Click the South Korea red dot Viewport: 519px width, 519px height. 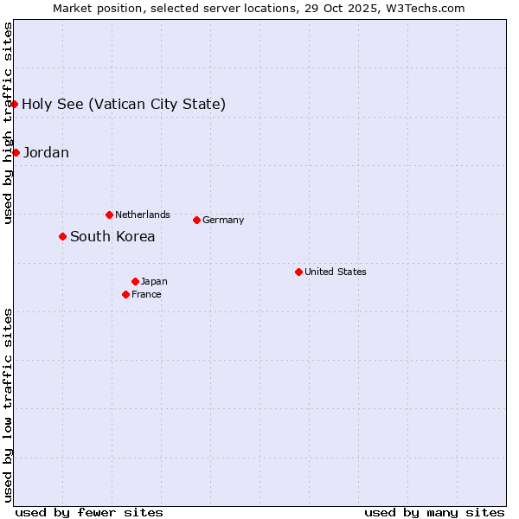tap(62, 236)
